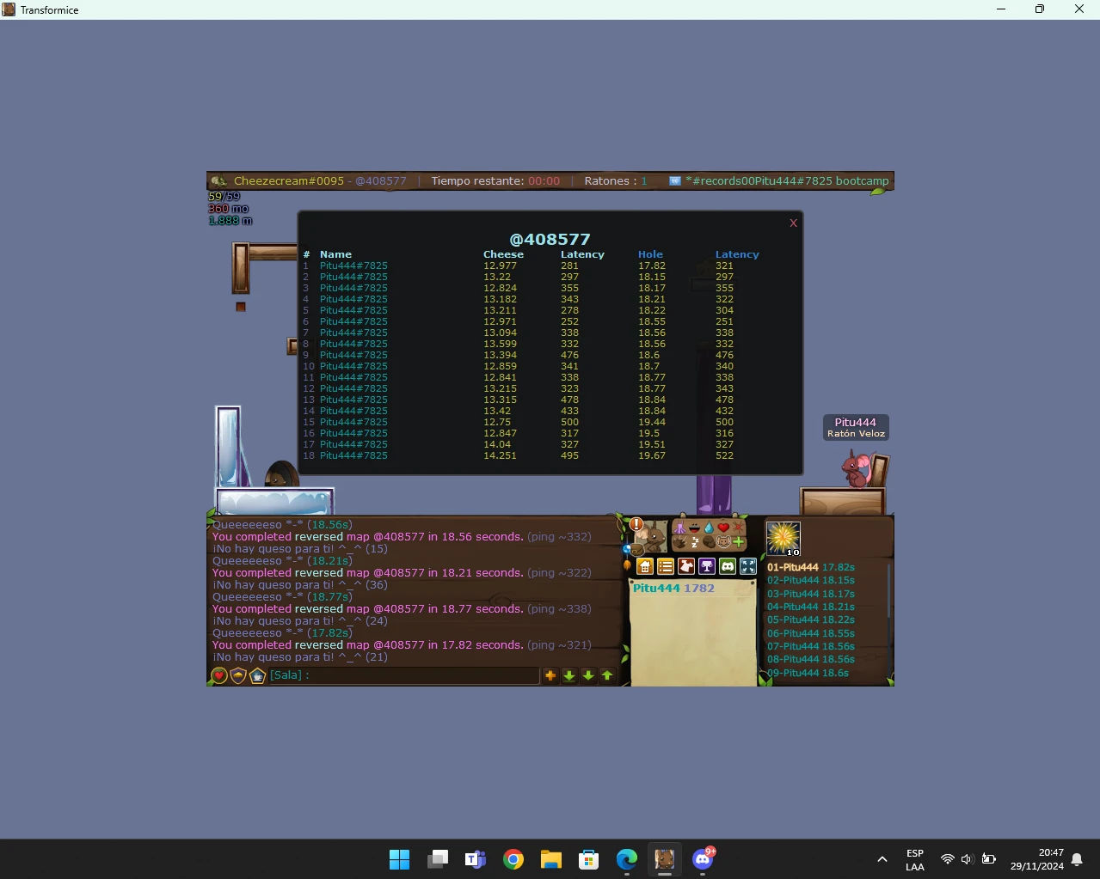Click chat message with 17.82 seconds
This screenshot has width=1100, height=879.
point(402,644)
